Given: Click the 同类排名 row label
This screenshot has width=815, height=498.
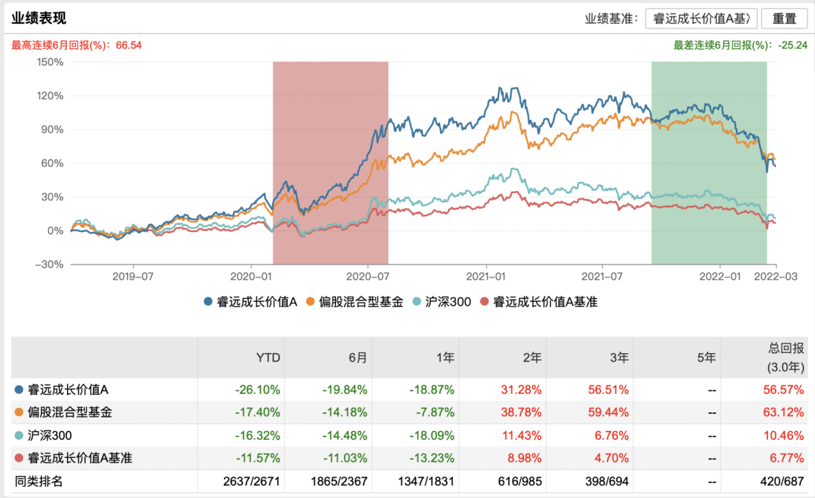Looking at the screenshot, I should [39, 481].
